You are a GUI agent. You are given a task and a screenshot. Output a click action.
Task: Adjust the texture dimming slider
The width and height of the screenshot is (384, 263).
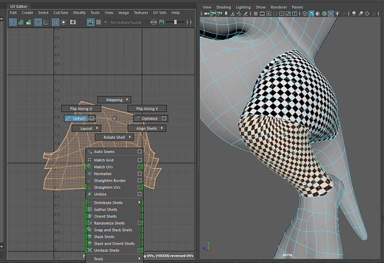tap(176, 22)
